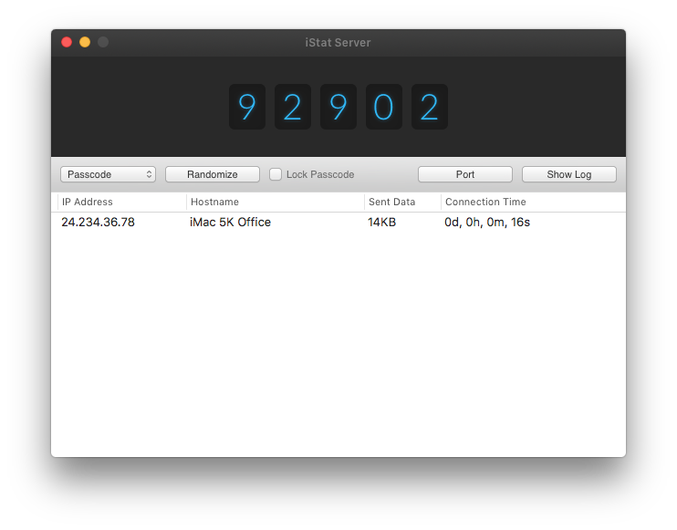The height and width of the screenshot is (530, 677).
Task: Select the iMac 5K Office hostname cell
Action: click(231, 223)
